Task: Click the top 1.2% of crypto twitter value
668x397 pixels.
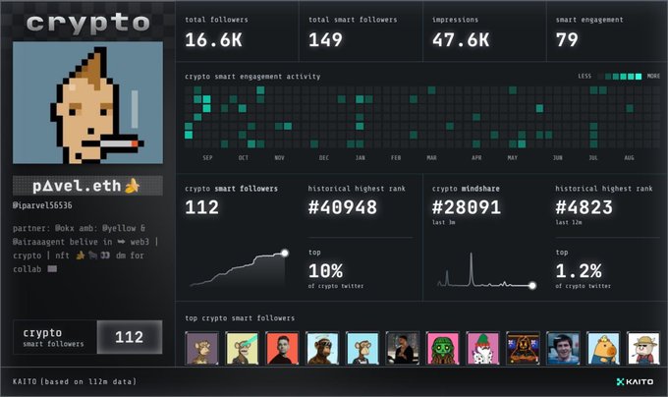Action: [x=579, y=271]
